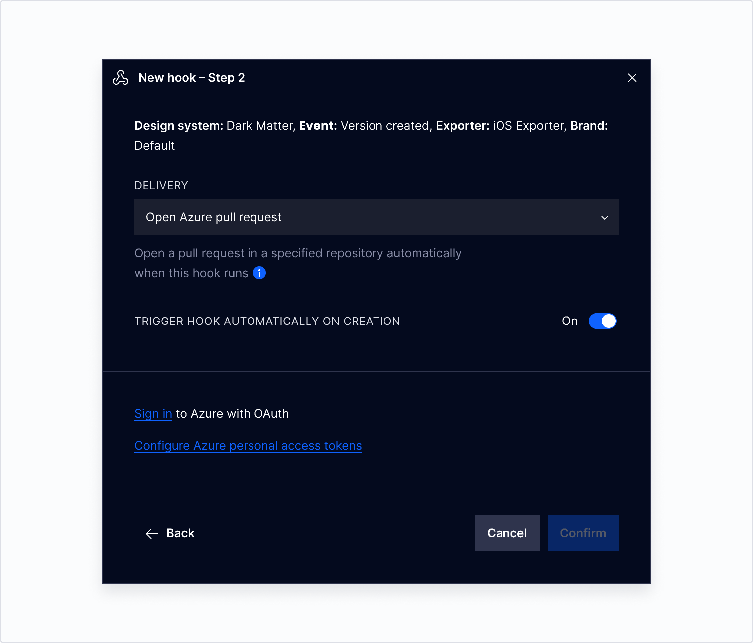
Task: Click the webhook logo beside 'New hook – Step 2'
Action: [x=120, y=78]
